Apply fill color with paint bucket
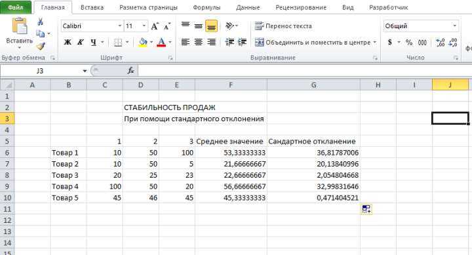The width and height of the screenshot is (472, 255). 143,42
